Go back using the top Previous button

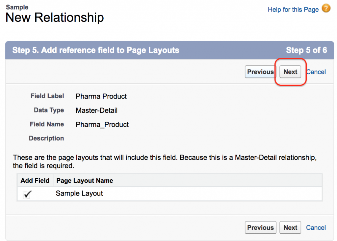pyautogui.click(x=260, y=72)
